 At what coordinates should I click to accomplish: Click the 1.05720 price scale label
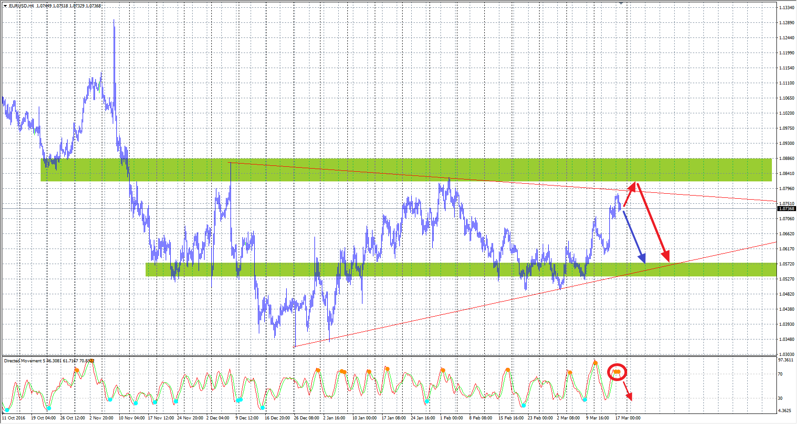[x=787, y=264]
